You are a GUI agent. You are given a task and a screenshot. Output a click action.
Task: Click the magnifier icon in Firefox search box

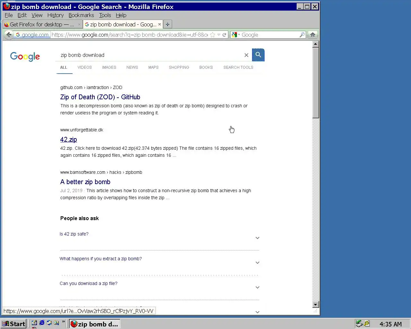[302, 35]
